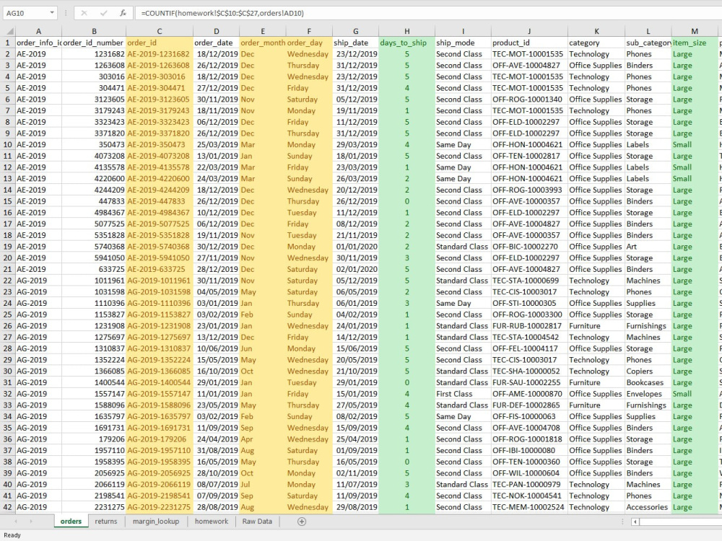
Task: Click the Insert Function fx icon
Action: click(x=123, y=13)
